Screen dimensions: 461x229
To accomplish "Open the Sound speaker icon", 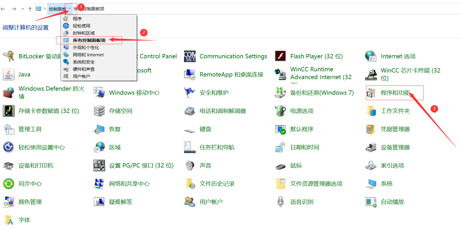I will (x=190, y=165).
